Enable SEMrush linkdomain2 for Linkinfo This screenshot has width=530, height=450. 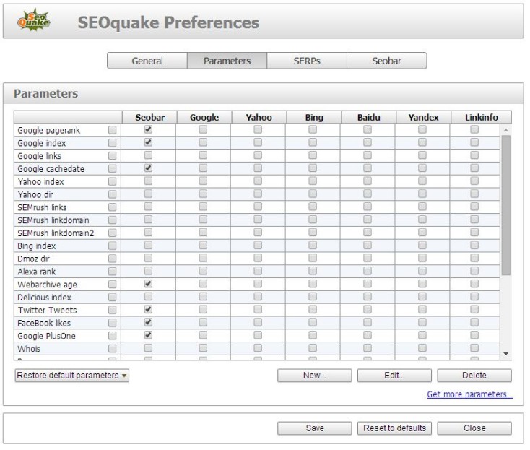coord(474,233)
